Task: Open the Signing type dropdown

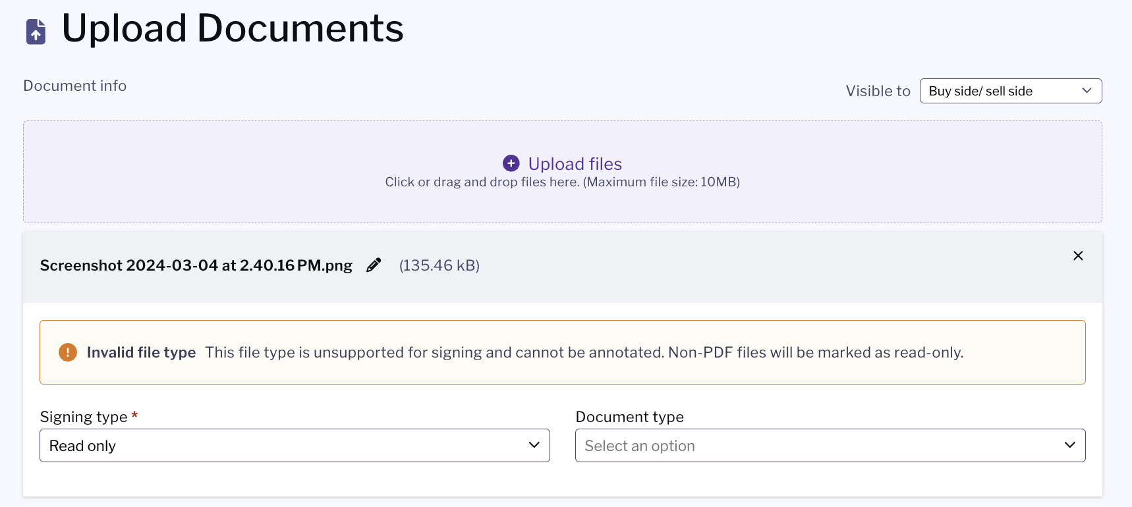Action: [x=295, y=446]
